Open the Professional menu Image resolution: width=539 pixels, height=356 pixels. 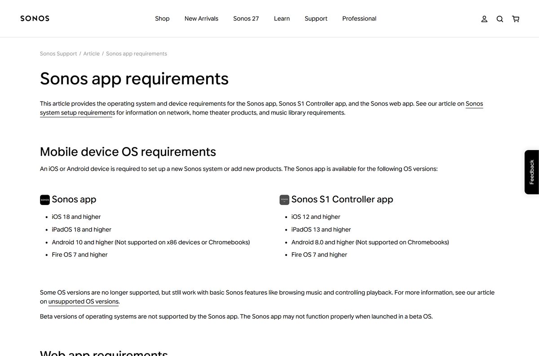click(359, 18)
